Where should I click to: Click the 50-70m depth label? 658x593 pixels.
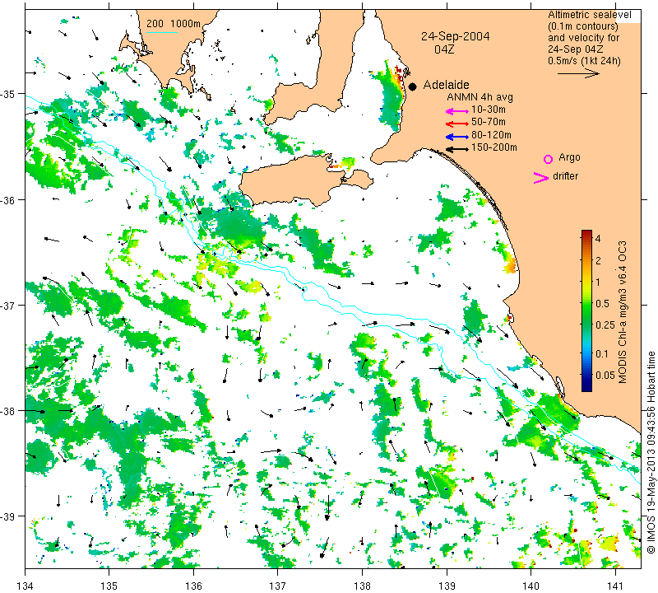489,122
